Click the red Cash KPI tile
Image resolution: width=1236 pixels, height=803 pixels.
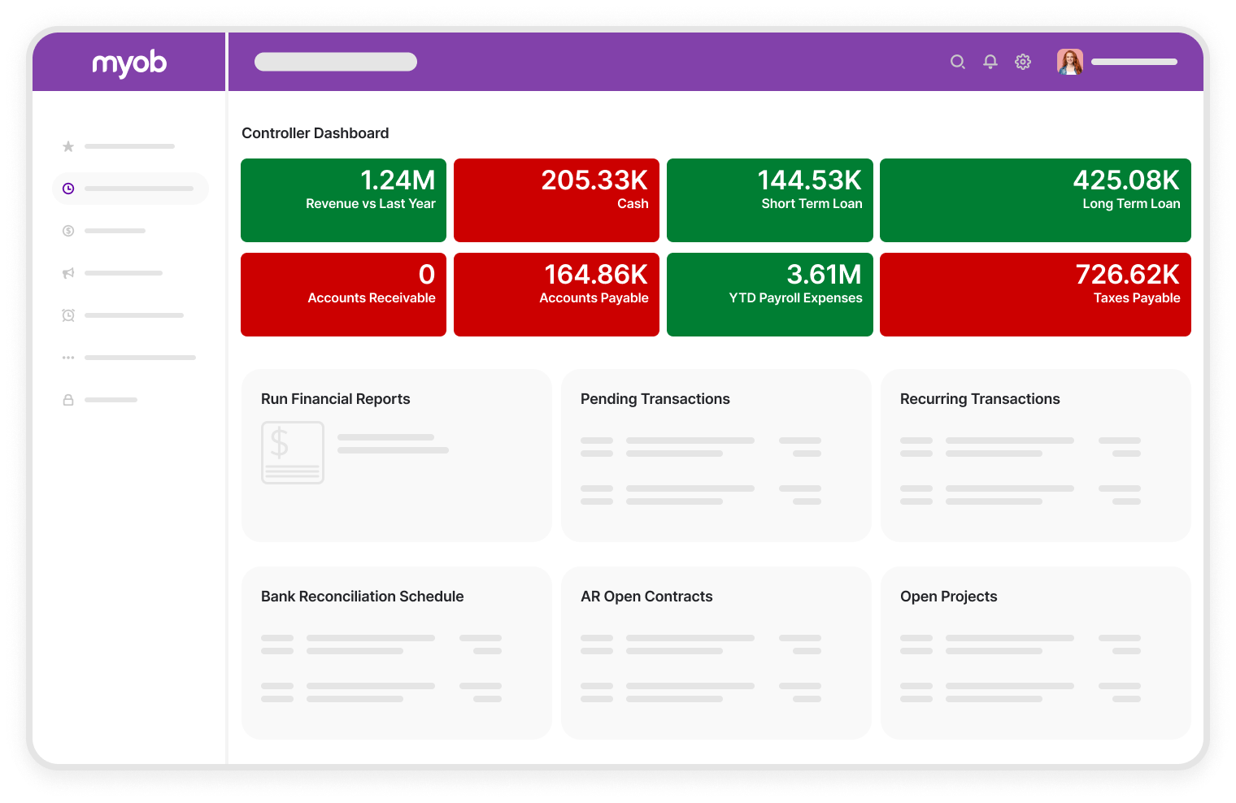[x=556, y=200]
